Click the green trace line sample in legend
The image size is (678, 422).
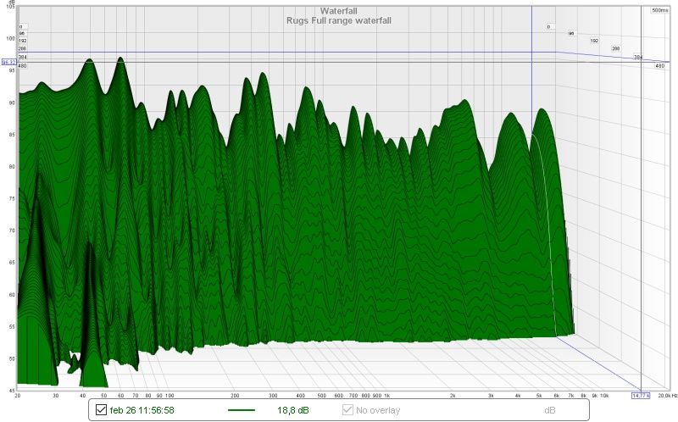242,410
